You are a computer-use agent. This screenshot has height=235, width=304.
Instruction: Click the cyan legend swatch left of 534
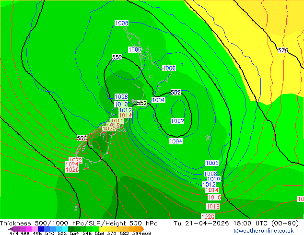click(x=65, y=229)
